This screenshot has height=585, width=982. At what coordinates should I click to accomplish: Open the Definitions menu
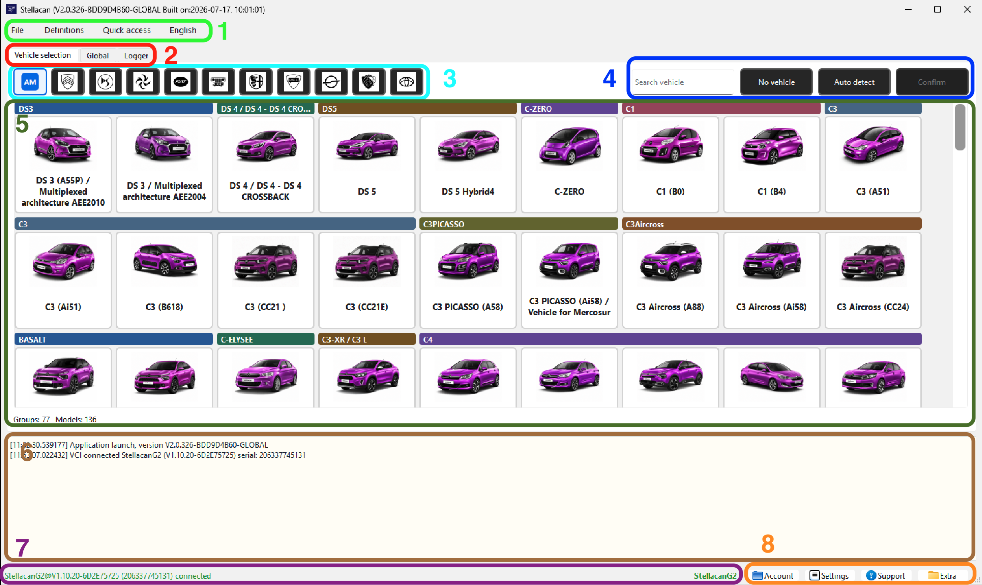64,30
